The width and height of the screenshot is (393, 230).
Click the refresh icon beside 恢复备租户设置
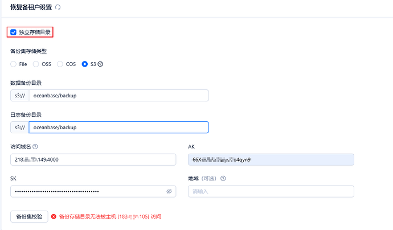pos(58,7)
